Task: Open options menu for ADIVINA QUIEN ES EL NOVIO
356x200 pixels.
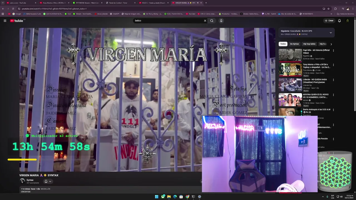Action: [333, 95]
